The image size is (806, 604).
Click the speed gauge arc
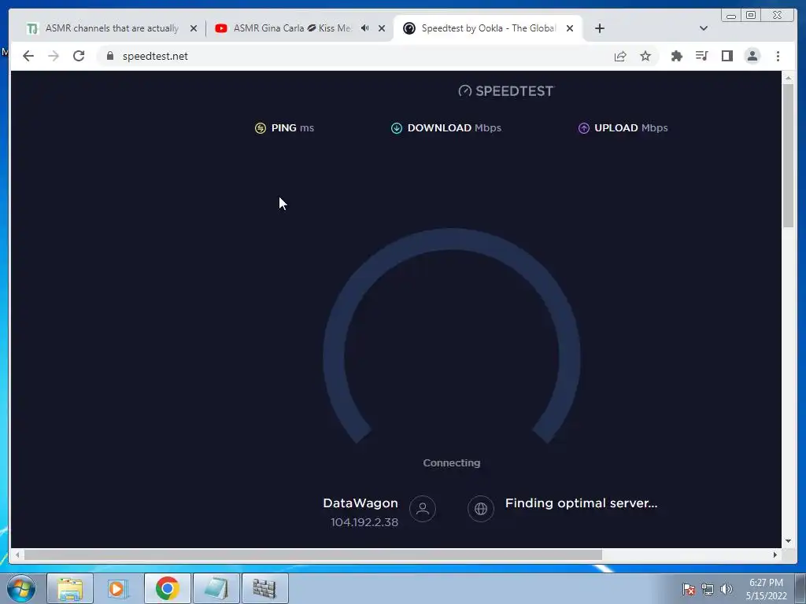point(452,239)
